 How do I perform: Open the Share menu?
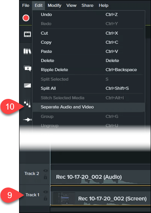tap(88, 5)
